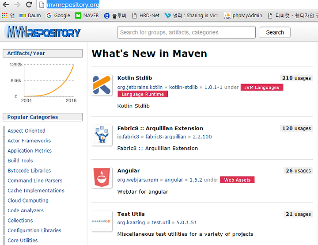Open Fabric8 :: Arquillian Extension title link
This screenshot has height=245, width=318.
[x=160, y=128]
